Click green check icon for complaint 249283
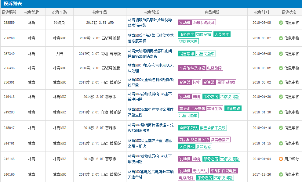The image size is (302, 182). (281, 112)
